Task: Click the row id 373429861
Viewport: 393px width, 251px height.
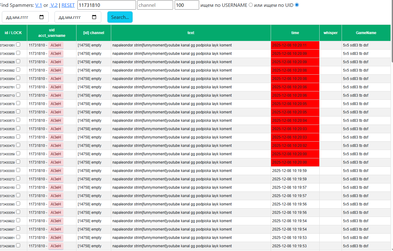Action: point(7,238)
